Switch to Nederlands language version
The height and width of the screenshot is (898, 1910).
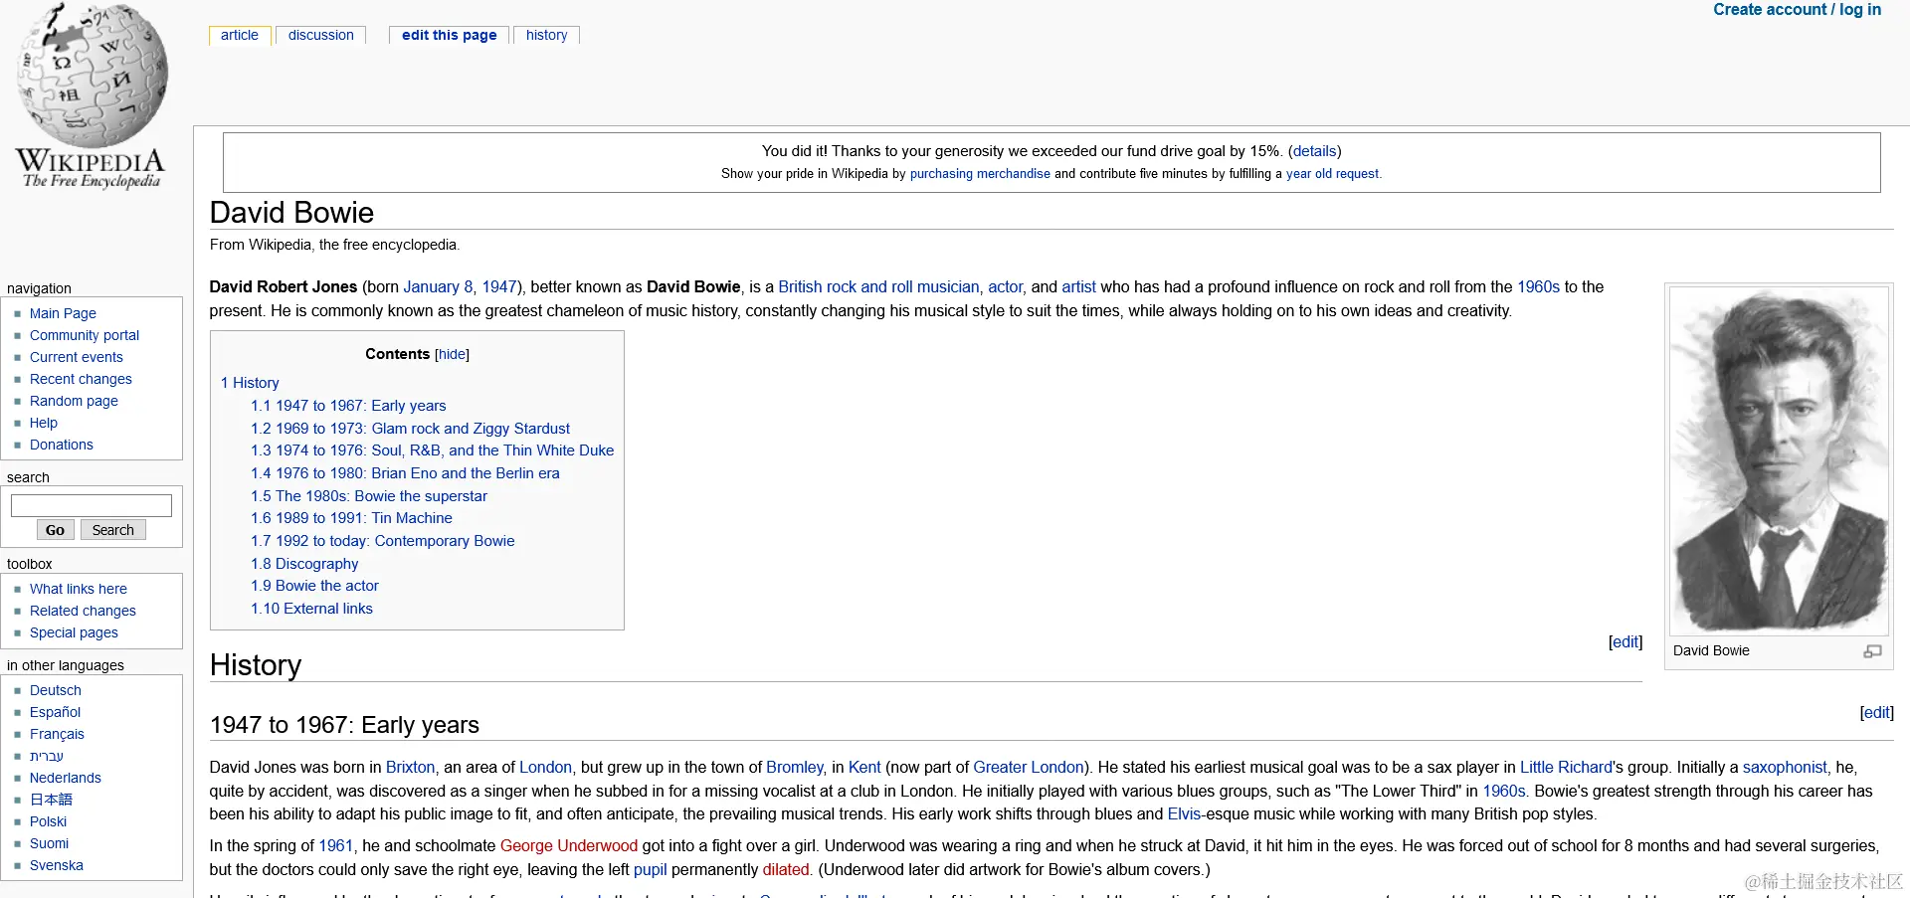tap(66, 778)
